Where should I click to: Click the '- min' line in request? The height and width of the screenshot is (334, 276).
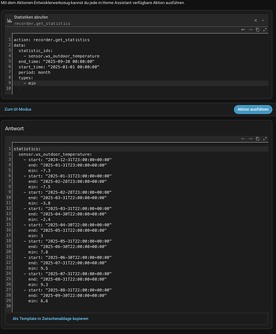point(29,83)
